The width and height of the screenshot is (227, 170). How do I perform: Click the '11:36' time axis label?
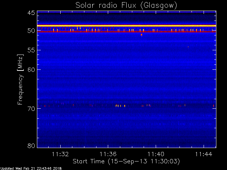pyautogui.click(x=108, y=154)
